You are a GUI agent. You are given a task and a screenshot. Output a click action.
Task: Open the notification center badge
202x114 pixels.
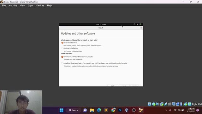click(x=198, y=110)
